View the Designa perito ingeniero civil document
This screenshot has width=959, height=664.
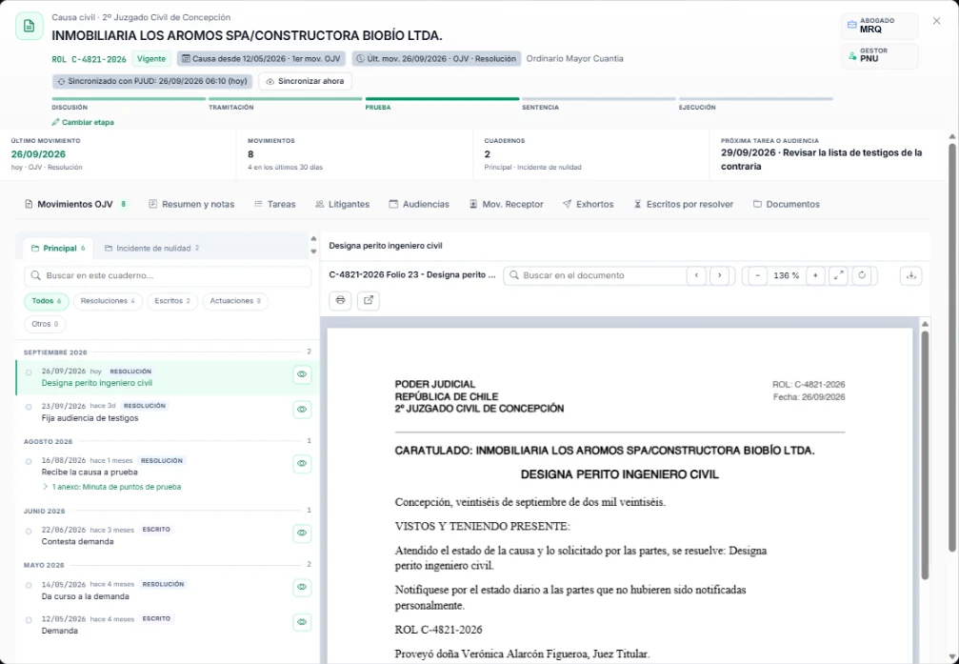tap(302, 374)
